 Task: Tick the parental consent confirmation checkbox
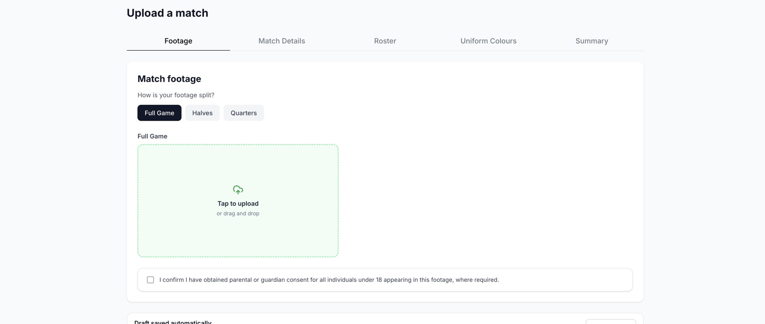[150, 280]
